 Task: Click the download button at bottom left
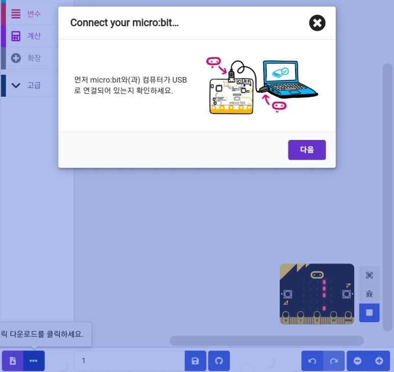13,361
